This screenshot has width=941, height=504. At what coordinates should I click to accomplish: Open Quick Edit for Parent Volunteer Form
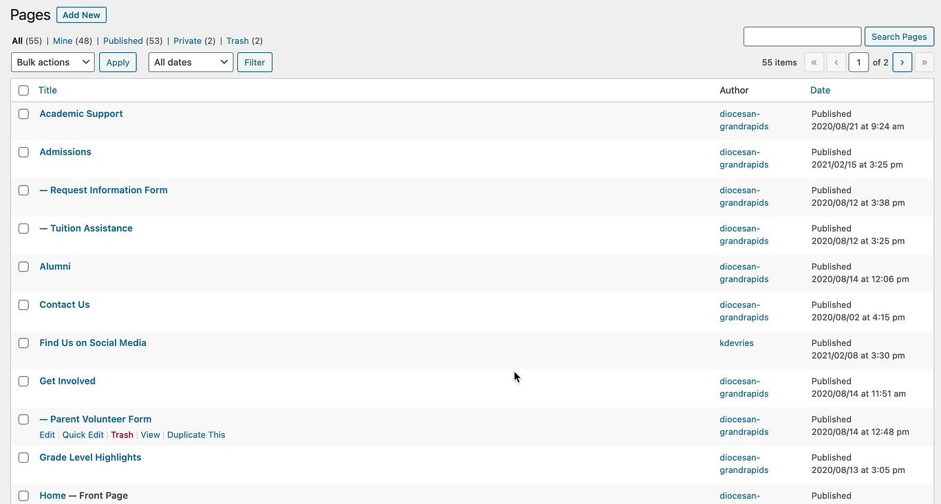click(83, 435)
